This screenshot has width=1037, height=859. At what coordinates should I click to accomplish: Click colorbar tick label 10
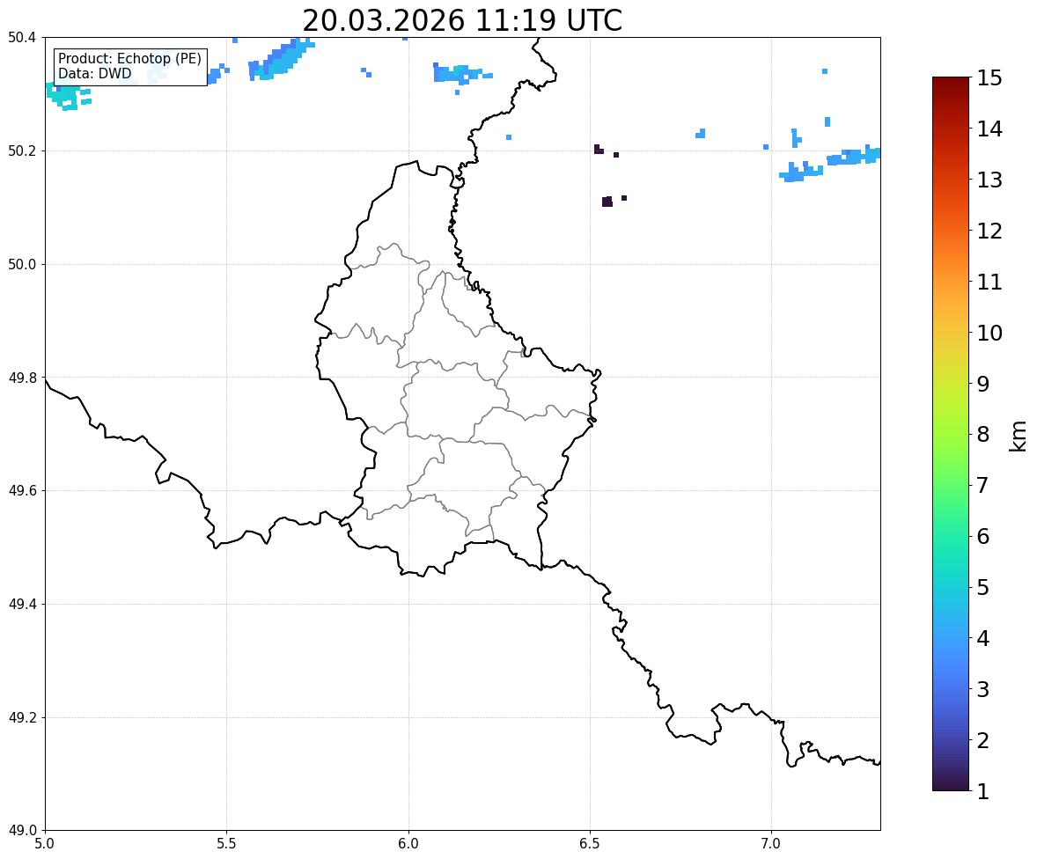coord(989,333)
